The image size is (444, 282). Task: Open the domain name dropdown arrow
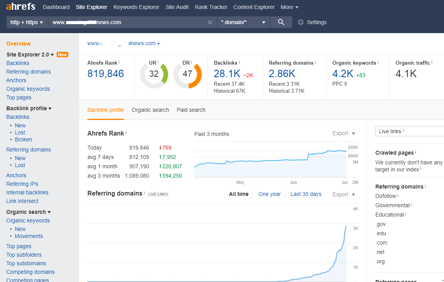click(x=158, y=44)
